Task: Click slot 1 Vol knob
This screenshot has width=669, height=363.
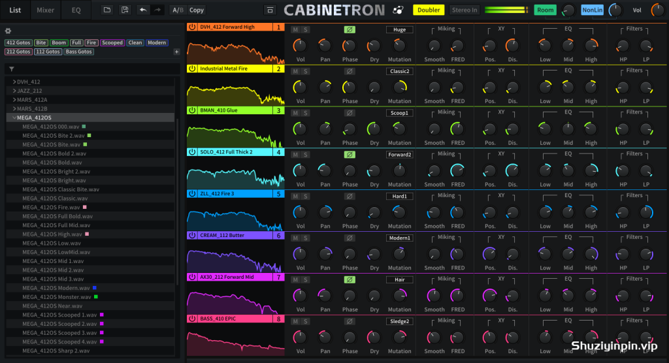Action: click(300, 46)
